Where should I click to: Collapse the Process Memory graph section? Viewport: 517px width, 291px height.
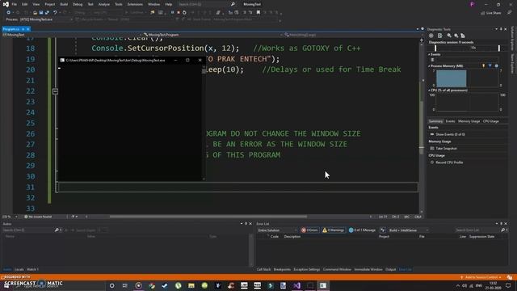click(x=429, y=66)
